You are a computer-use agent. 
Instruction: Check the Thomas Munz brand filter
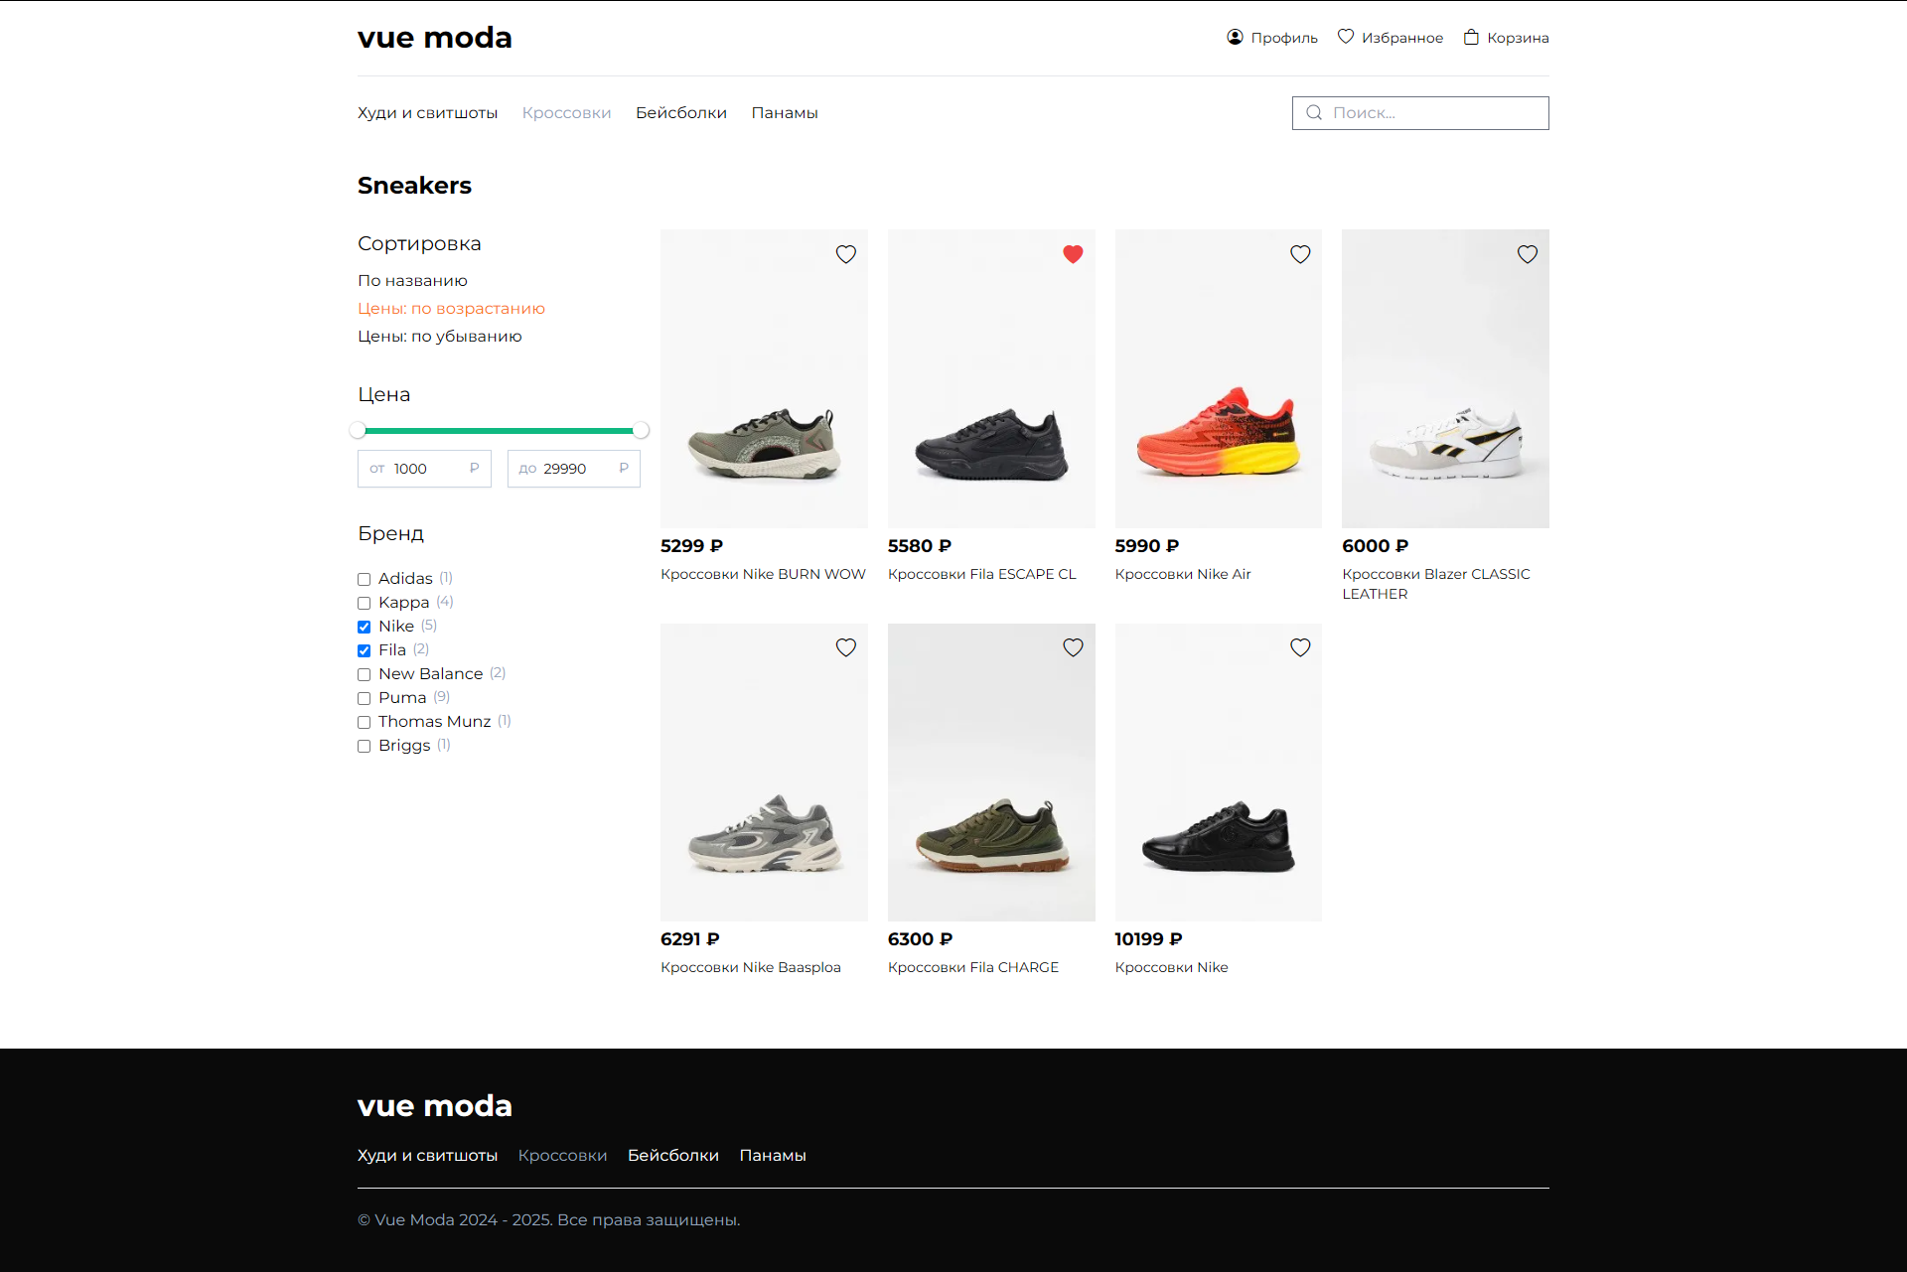coord(364,722)
